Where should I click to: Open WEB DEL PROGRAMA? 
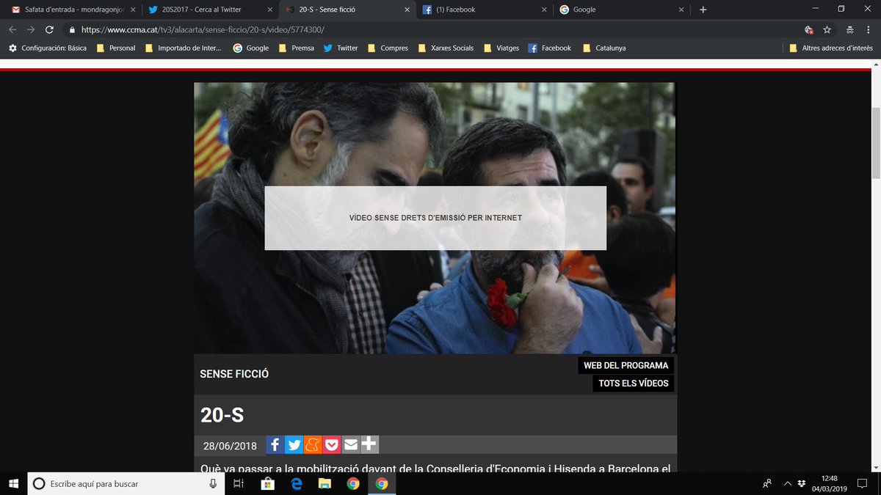pos(626,364)
